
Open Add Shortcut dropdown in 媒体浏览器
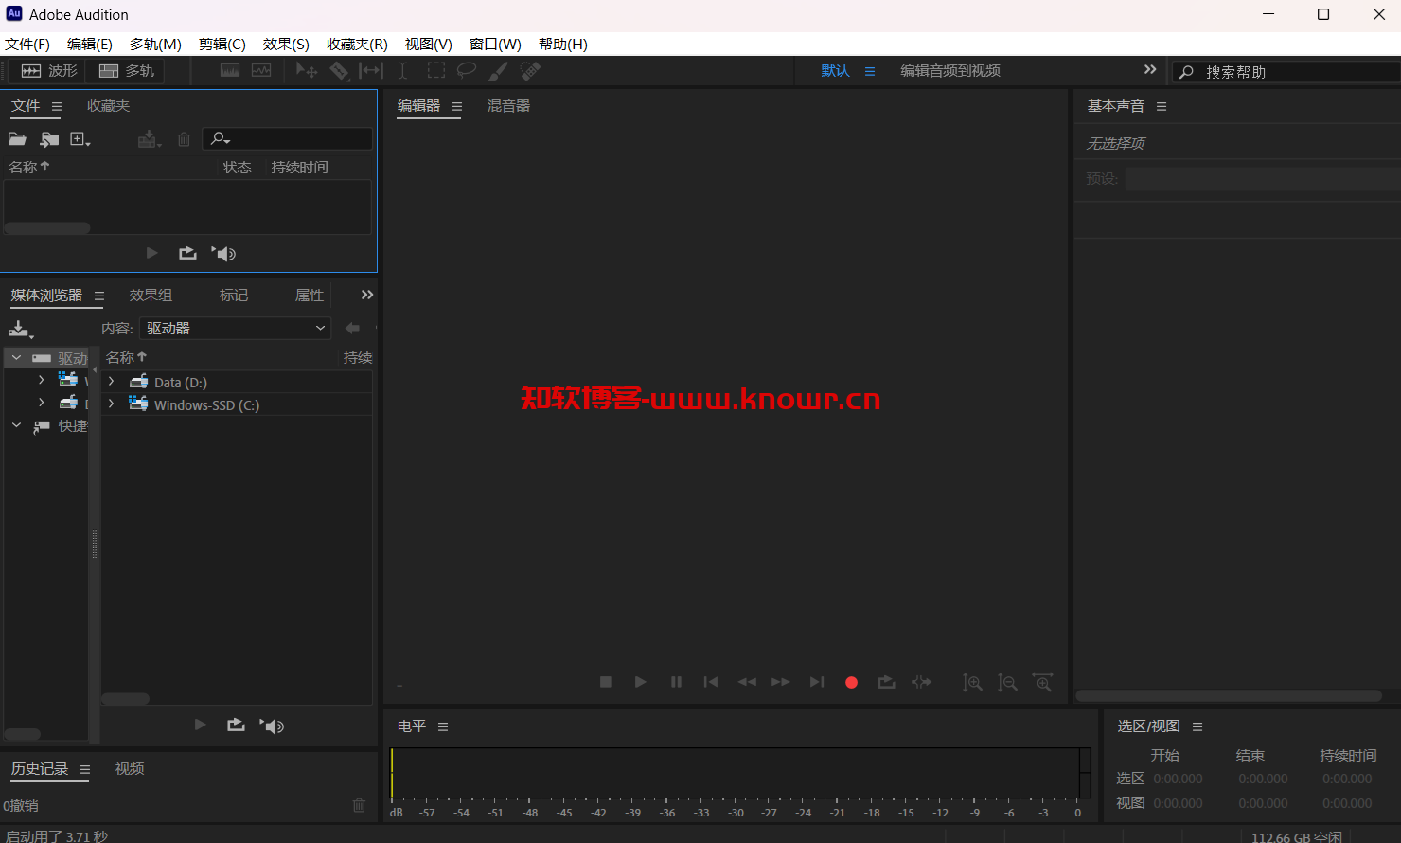click(x=20, y=329)
